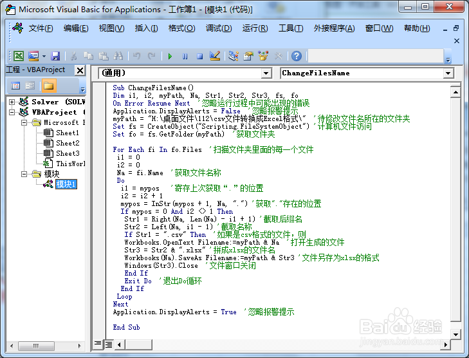Expand the Solver project node
Viewport: 469px width, 358px height.
[x=12, y=102]
